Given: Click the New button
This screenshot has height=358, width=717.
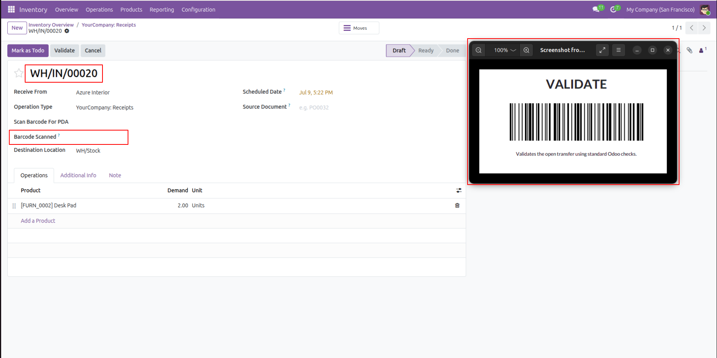Looking at the screenshot, I should point(17,28).
